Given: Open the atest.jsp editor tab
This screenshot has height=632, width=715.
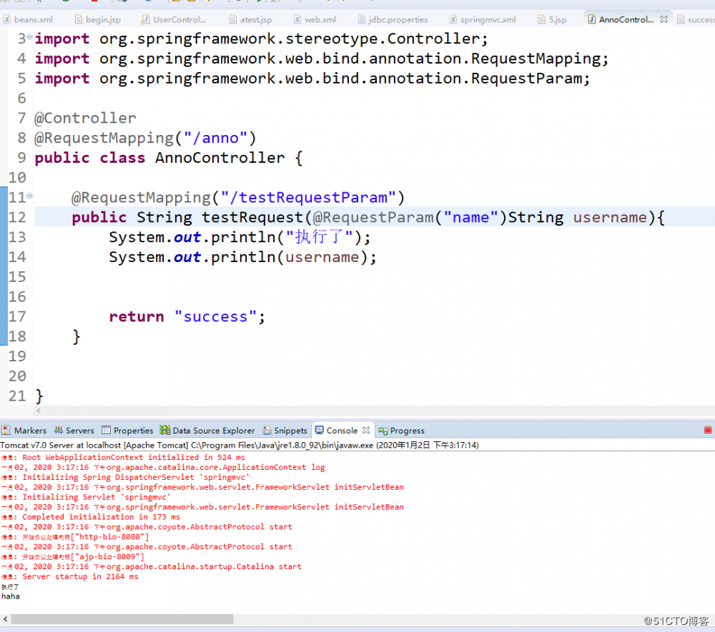Looking at the screenshot, I should click(x=251, y=19).
